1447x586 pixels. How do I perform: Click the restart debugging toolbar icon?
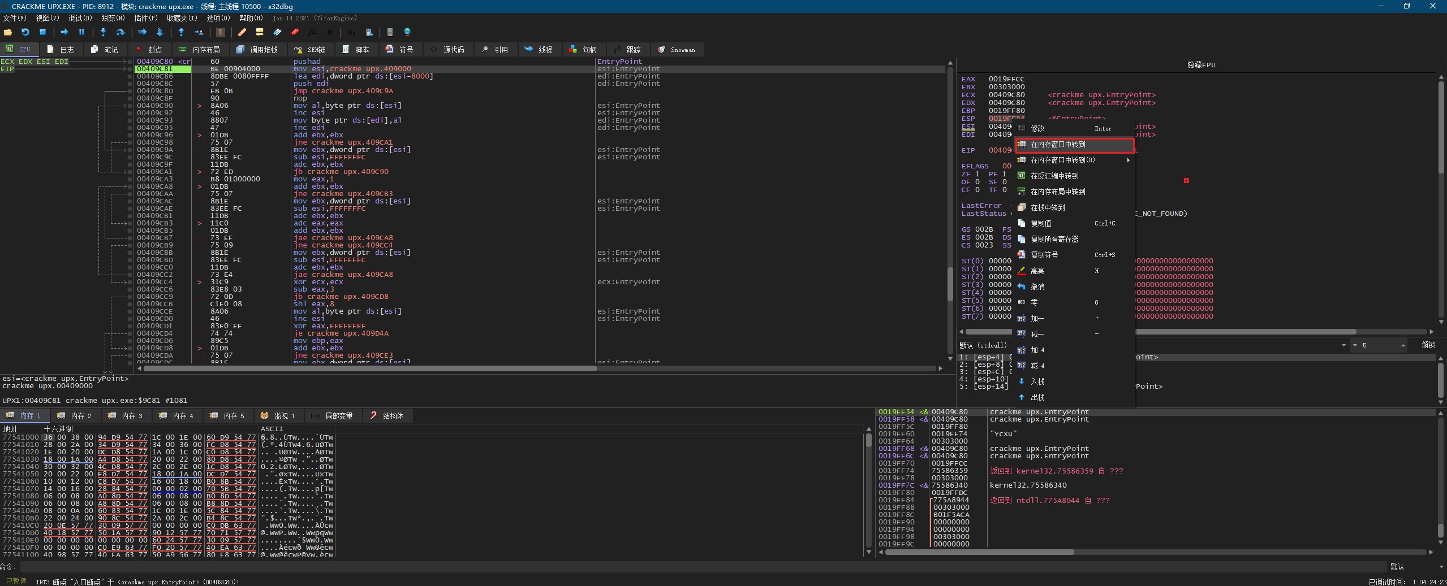[25, 32]
